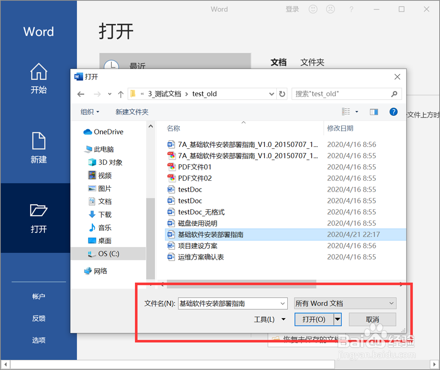Viewport: 440px width, 370px height.
Task: Open the 组织 menu
Action: click(x=90, y=112)
